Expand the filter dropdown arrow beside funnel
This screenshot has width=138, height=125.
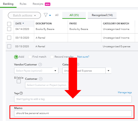(x=50, y=16)
